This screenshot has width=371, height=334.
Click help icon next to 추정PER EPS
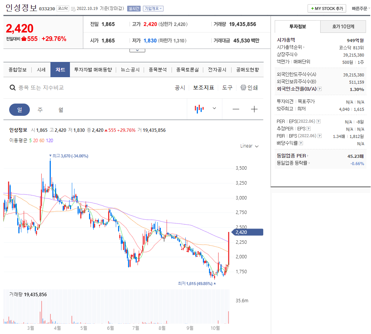(309, 129)
